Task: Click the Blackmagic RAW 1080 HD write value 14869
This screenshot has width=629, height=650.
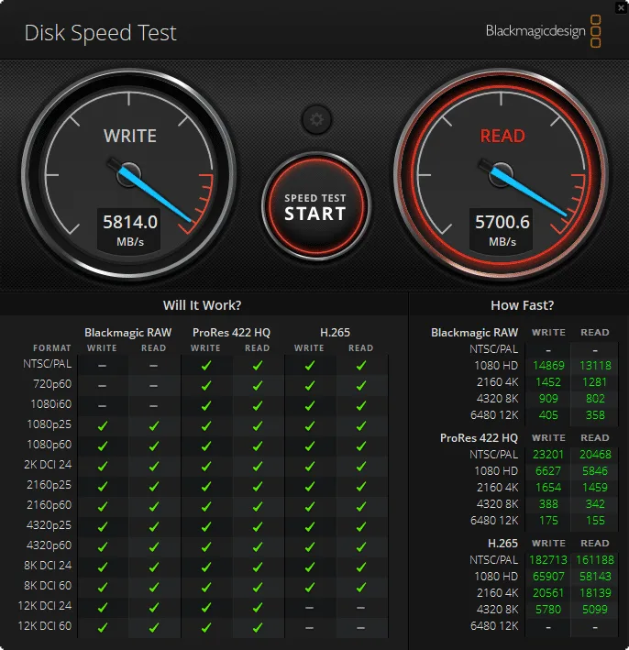Action: pos(548,366)
